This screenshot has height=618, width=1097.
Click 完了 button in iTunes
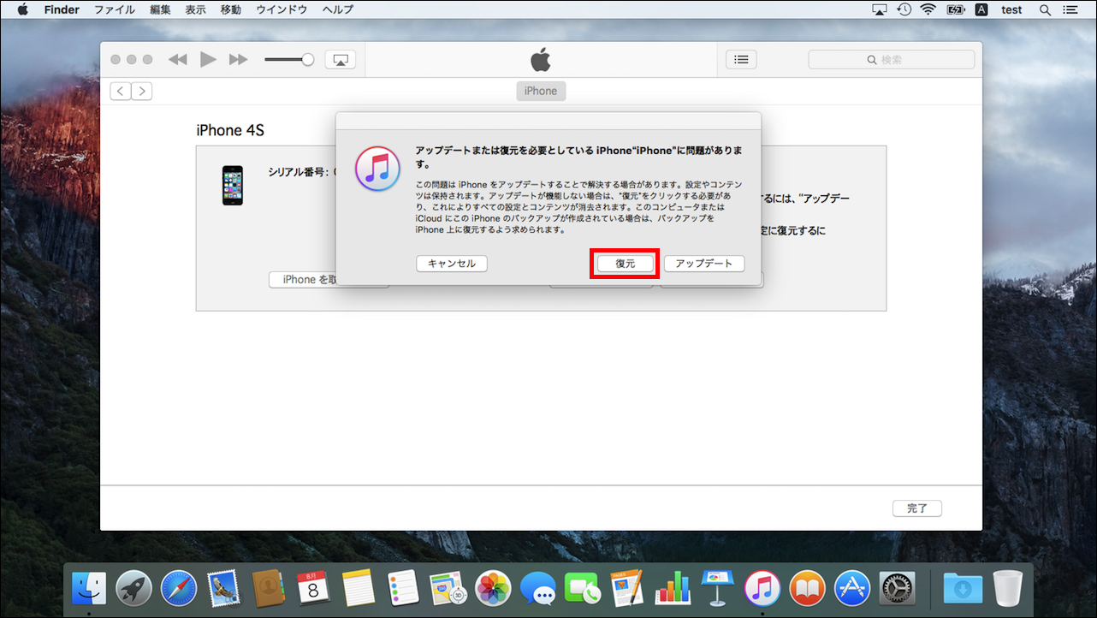click(917, 508)
